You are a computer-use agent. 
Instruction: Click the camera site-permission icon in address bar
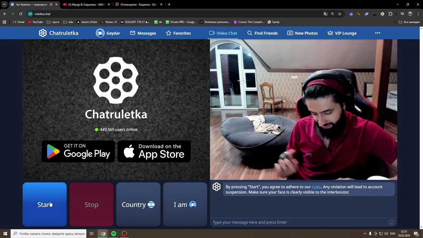[x=30, y=14]
